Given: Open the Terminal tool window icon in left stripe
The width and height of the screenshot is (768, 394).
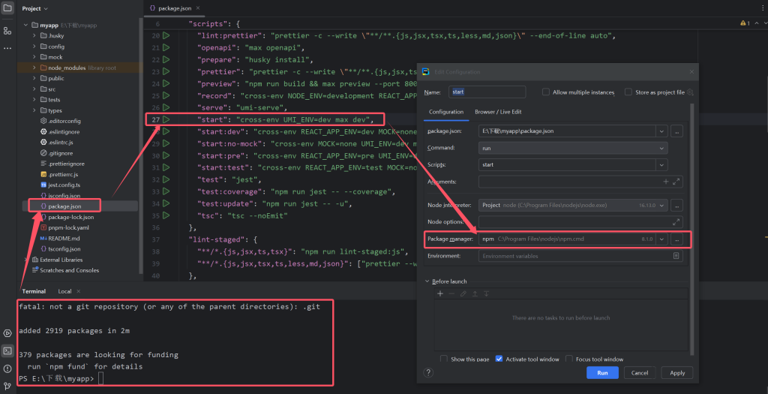Looking at the screenshot, I should pyautogui.click(x=7, y=351).
